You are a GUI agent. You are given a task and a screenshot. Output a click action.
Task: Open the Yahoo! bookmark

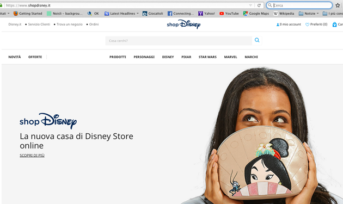(x=206, y=14)
